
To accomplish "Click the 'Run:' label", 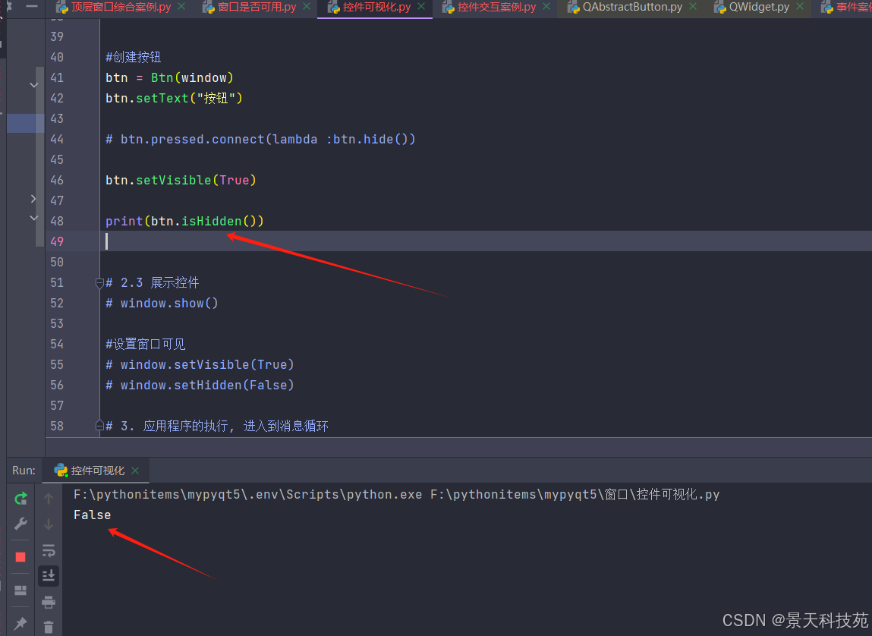I will (x=24, y=471).
